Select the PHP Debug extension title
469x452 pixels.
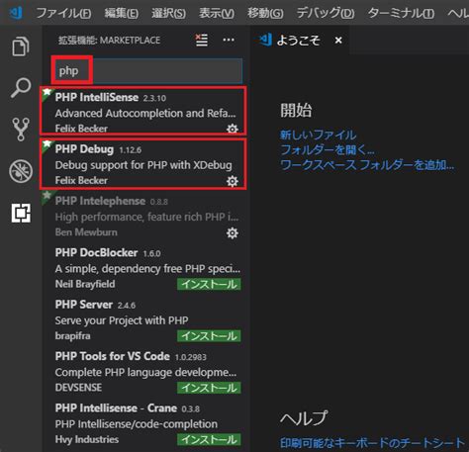click(x=84, y=149)
